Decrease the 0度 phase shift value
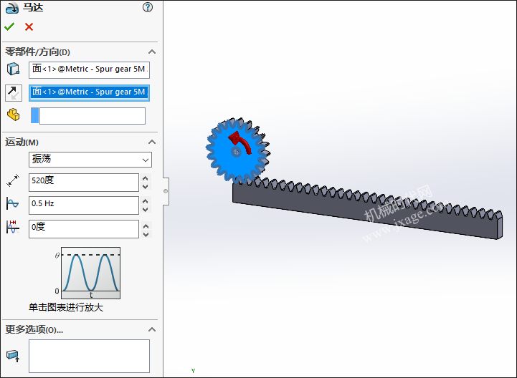This screenshot has width=517, height=378. click(x=146, y=234)
